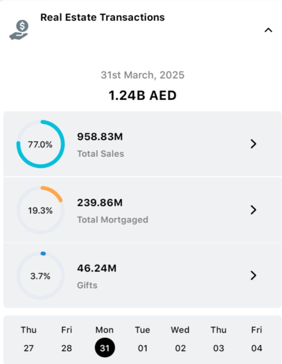Select Thursday 27 in date strip
The width and height of the screenshot is (282, 364).
click(x=28, y=339)
